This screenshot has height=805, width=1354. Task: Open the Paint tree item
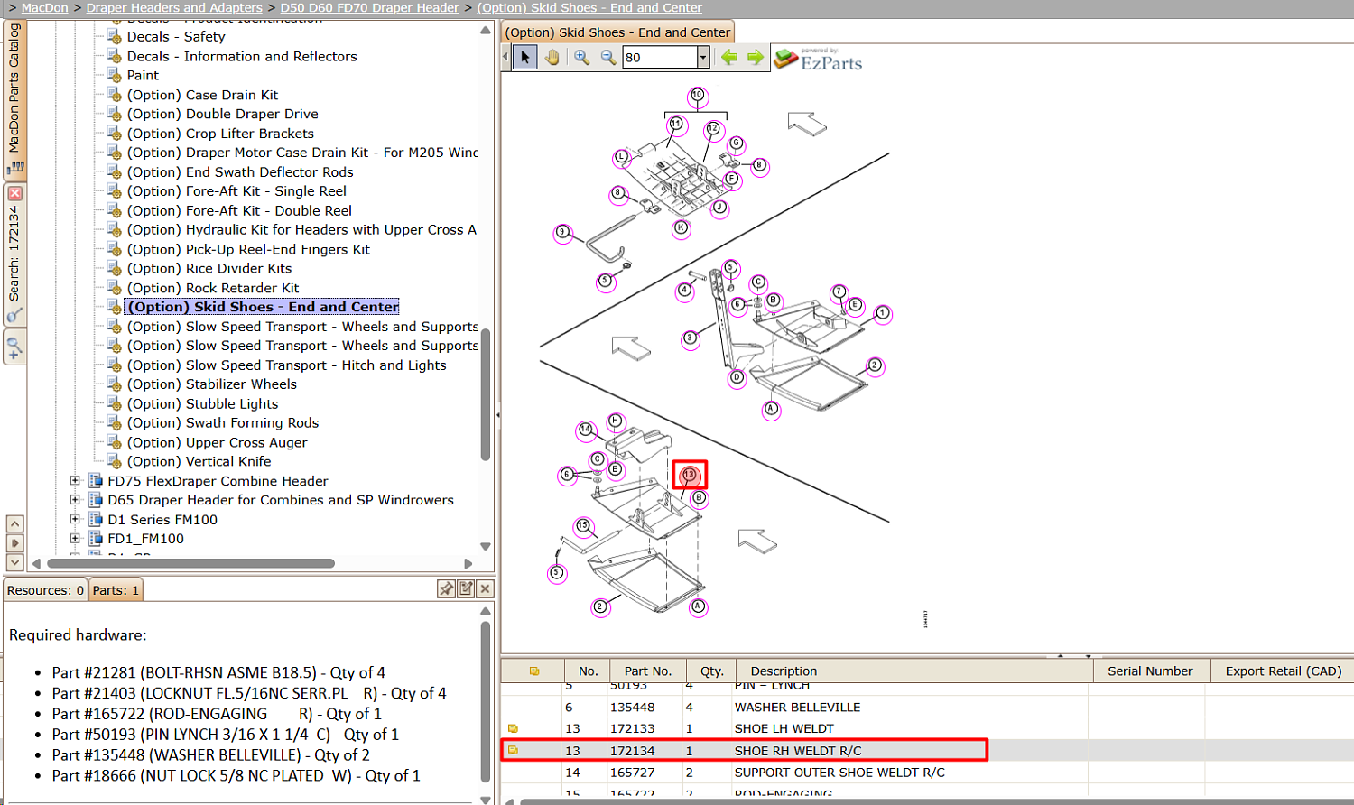point(143,76)
